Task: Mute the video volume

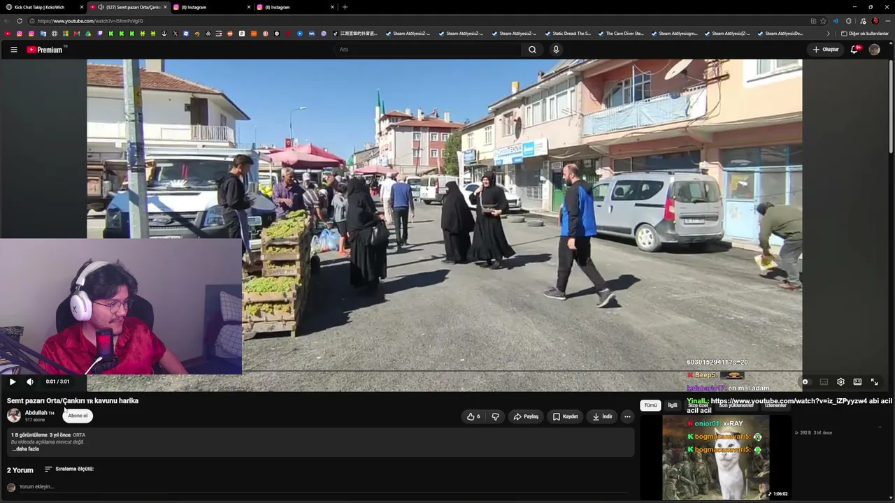Action: pyautogui.click(x=30, y=381)
